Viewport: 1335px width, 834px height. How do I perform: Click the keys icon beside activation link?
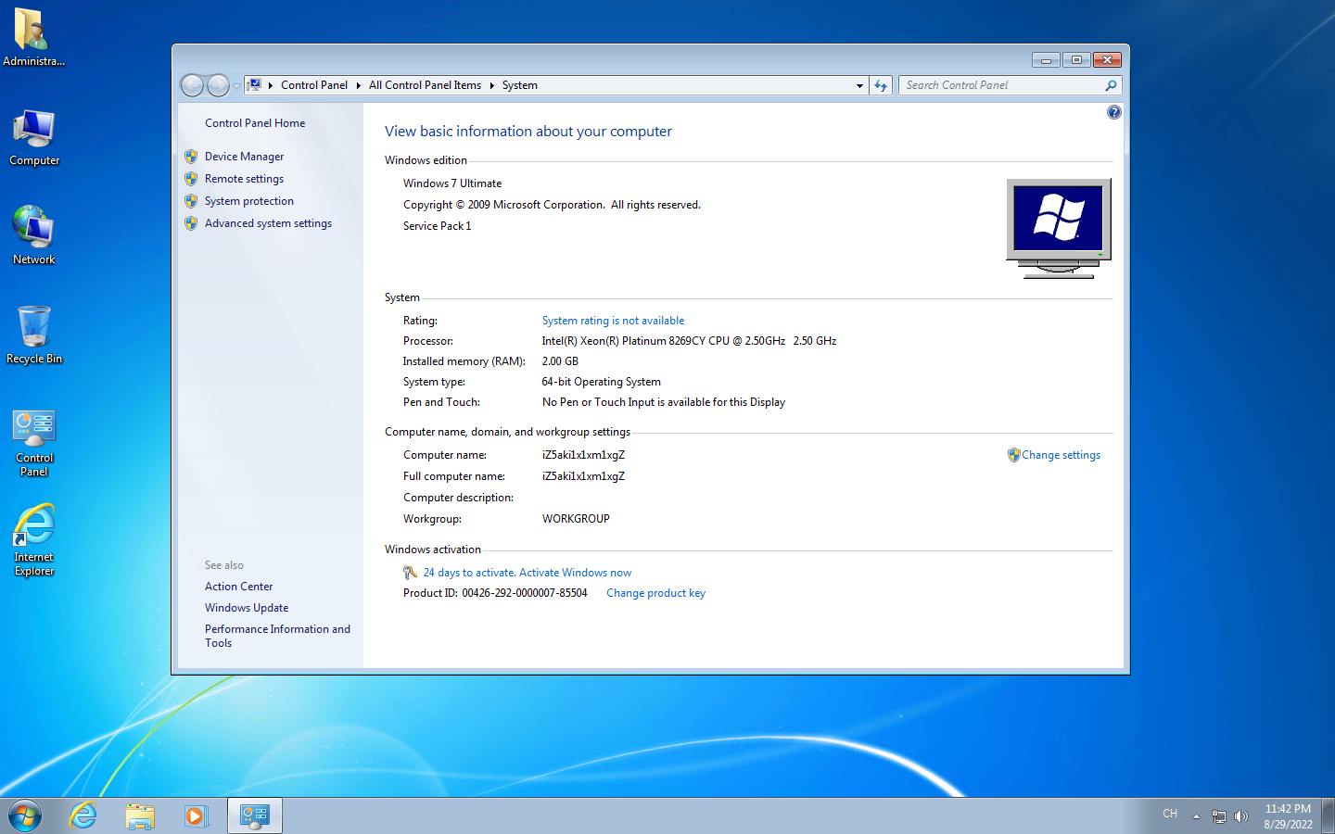[410, 573]
